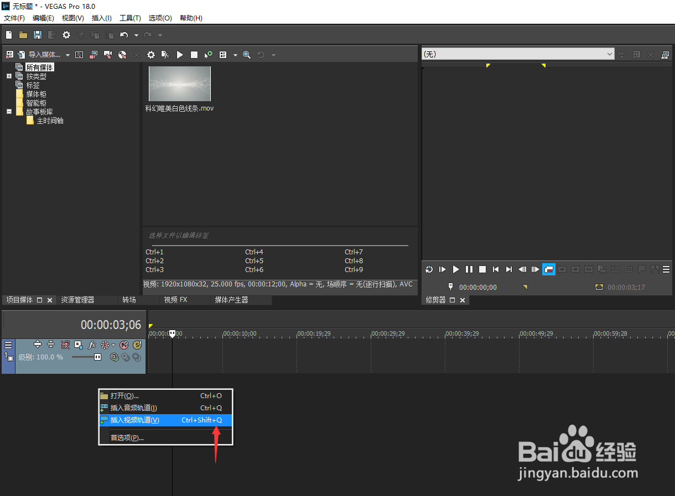
Task: Mute the video track with the M button
Action: click(x=124, y=344)
